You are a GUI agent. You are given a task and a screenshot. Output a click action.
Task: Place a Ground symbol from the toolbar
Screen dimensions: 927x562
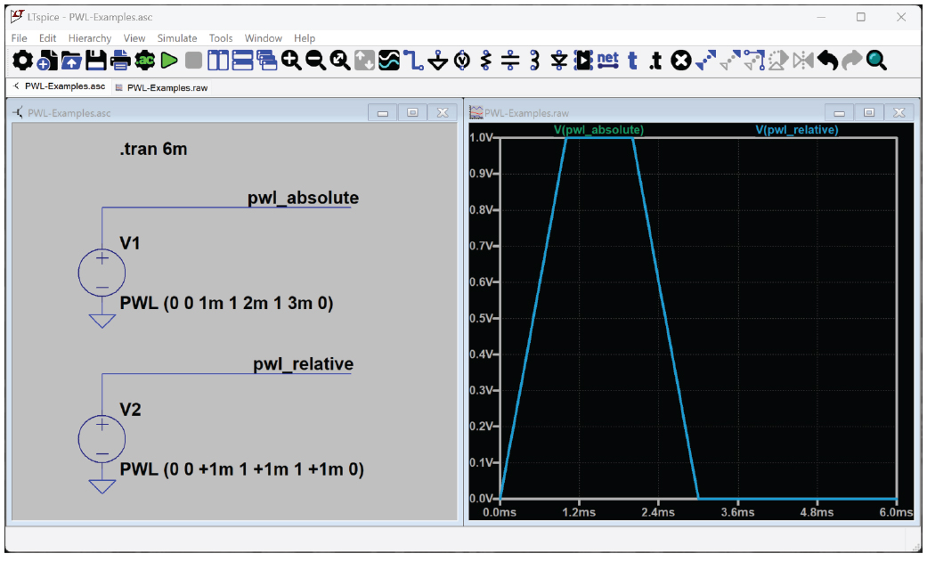click(437, 61)
